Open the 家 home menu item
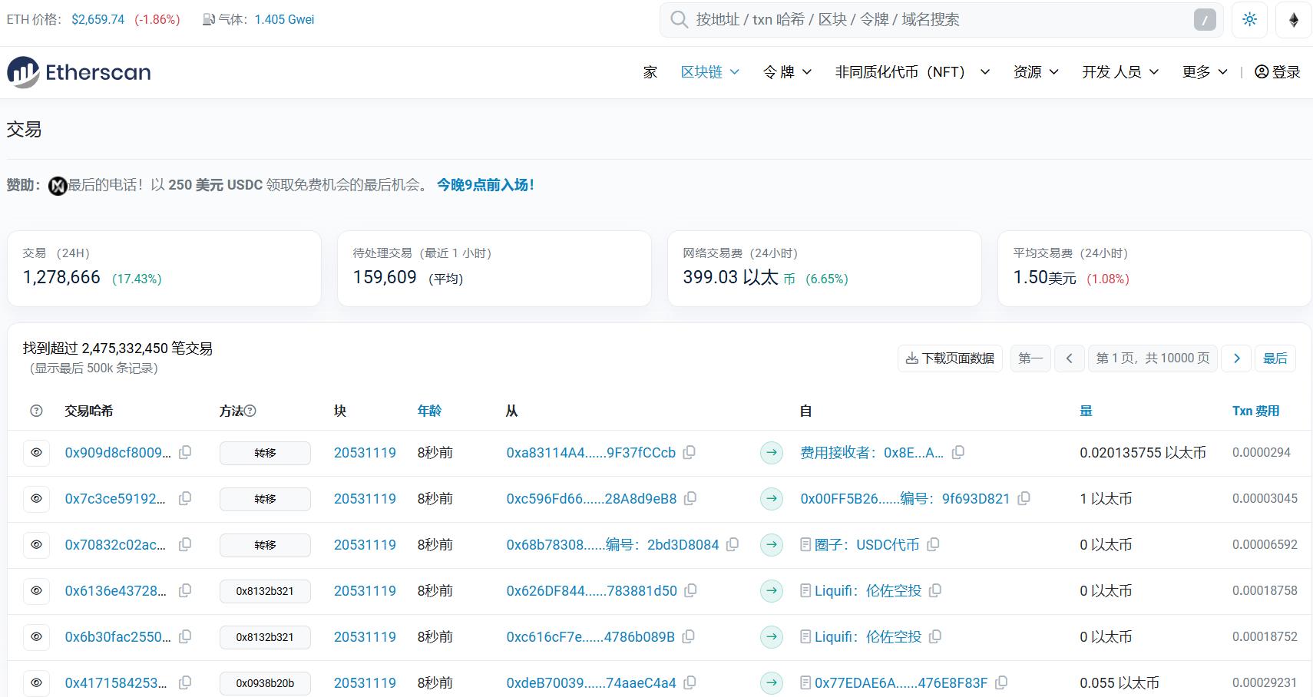 pyautogui.click(x=650, y=72)
